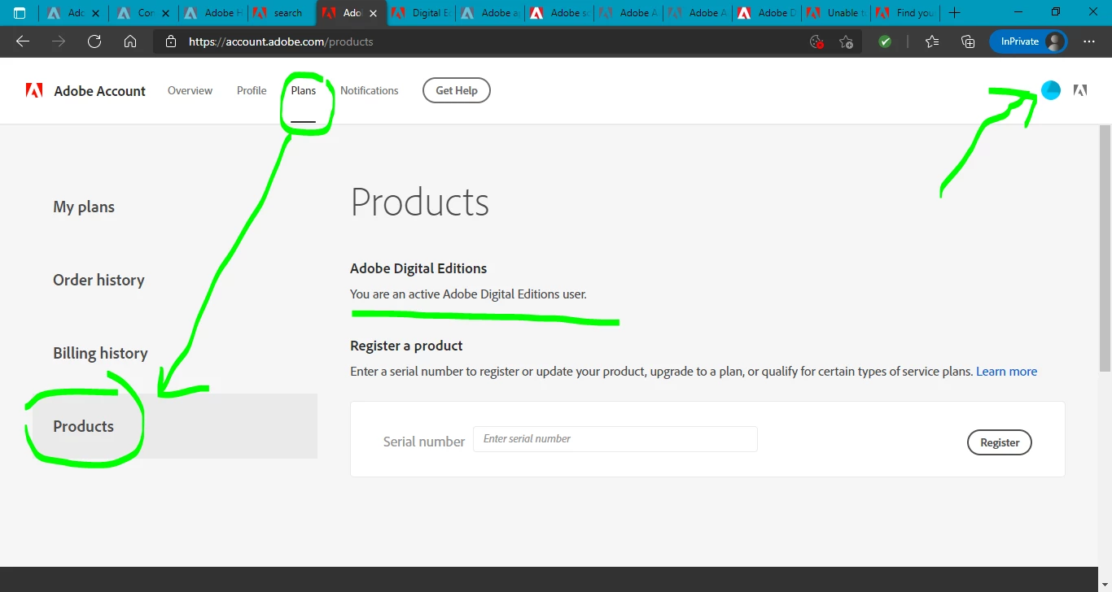Click the Learn more link
1112x592 pixels.
tap(1006, 371)
